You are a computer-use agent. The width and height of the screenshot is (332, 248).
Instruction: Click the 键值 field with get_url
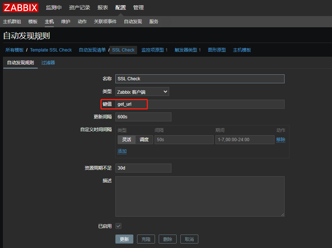coord(200,104)
